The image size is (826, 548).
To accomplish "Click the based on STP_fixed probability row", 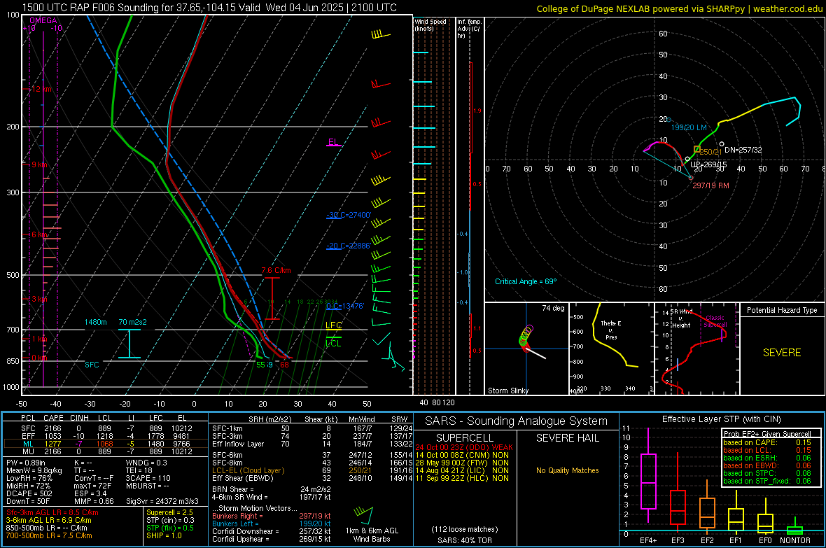I will pos(767,481).
